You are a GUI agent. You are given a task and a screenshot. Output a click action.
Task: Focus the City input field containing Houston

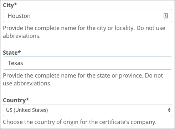click(87, 16)
